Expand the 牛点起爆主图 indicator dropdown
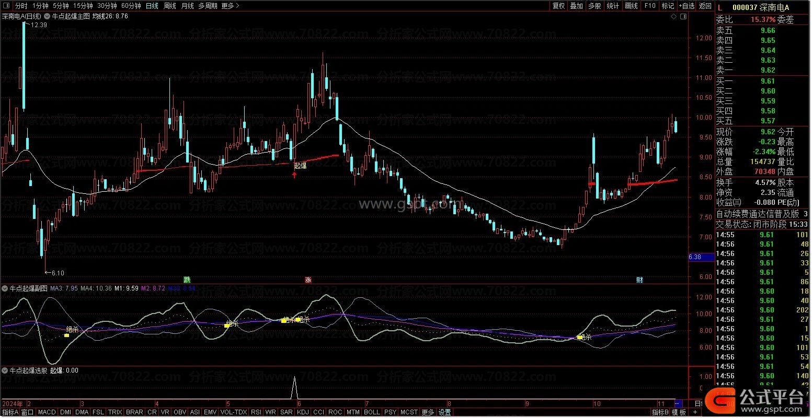This screenshot has width=812, height=418. 48,16
